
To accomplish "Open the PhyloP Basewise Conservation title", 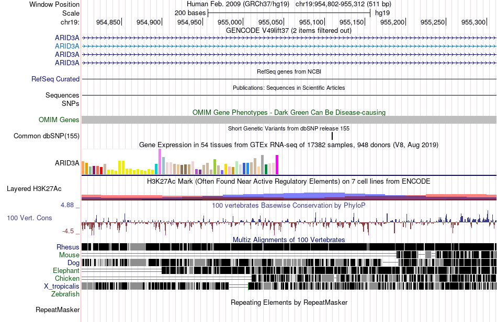I will pyautogui.click(x=289, y=205).
